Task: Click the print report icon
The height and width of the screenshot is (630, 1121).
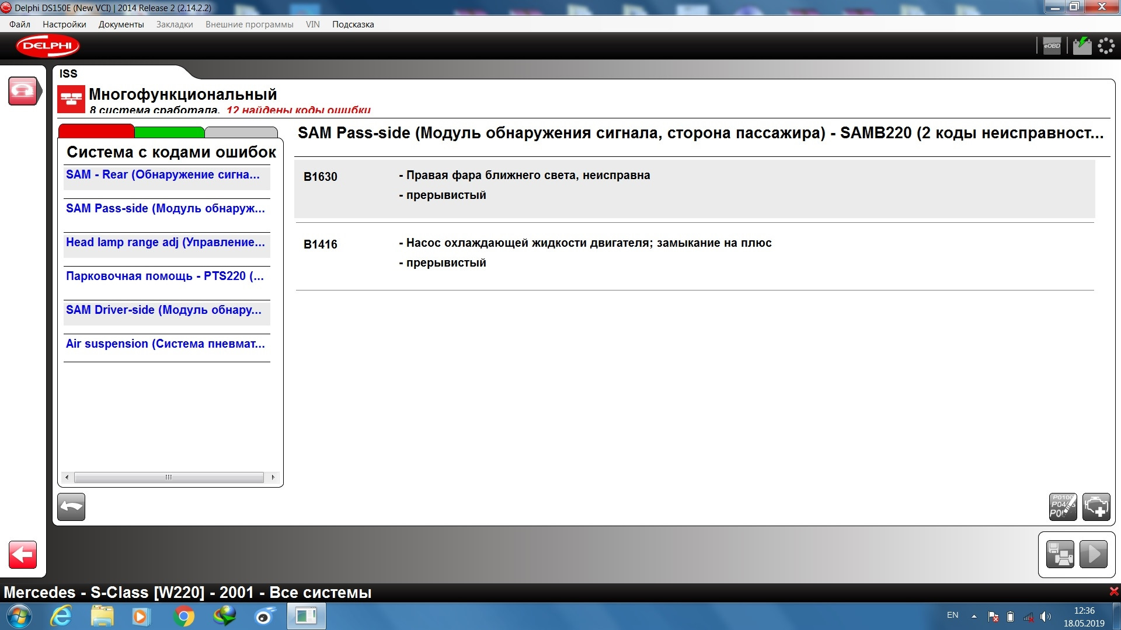Action: 1060,554
